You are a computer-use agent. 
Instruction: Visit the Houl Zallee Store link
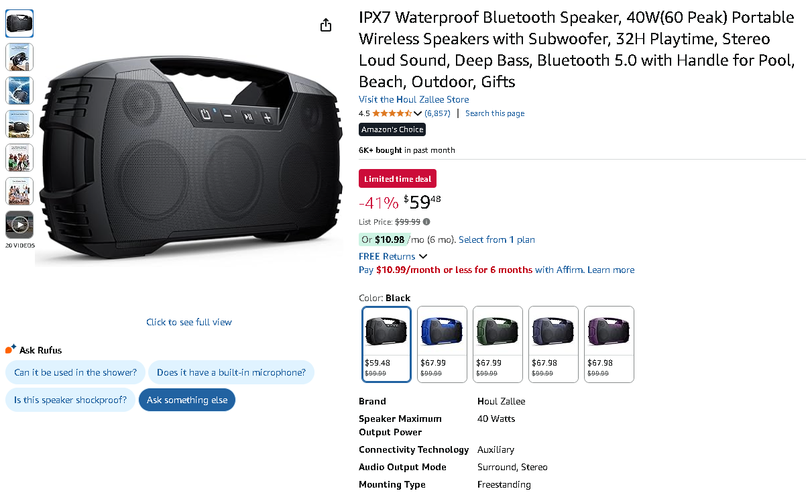point(414,99)
